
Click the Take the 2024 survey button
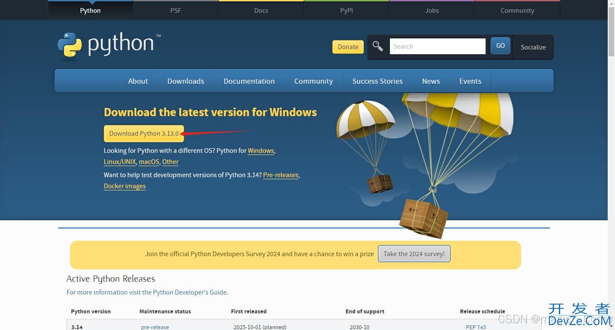[x=414, y=254]
